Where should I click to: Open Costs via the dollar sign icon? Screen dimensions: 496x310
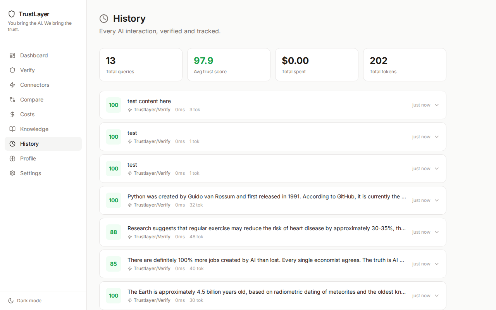tap(12, 114)
